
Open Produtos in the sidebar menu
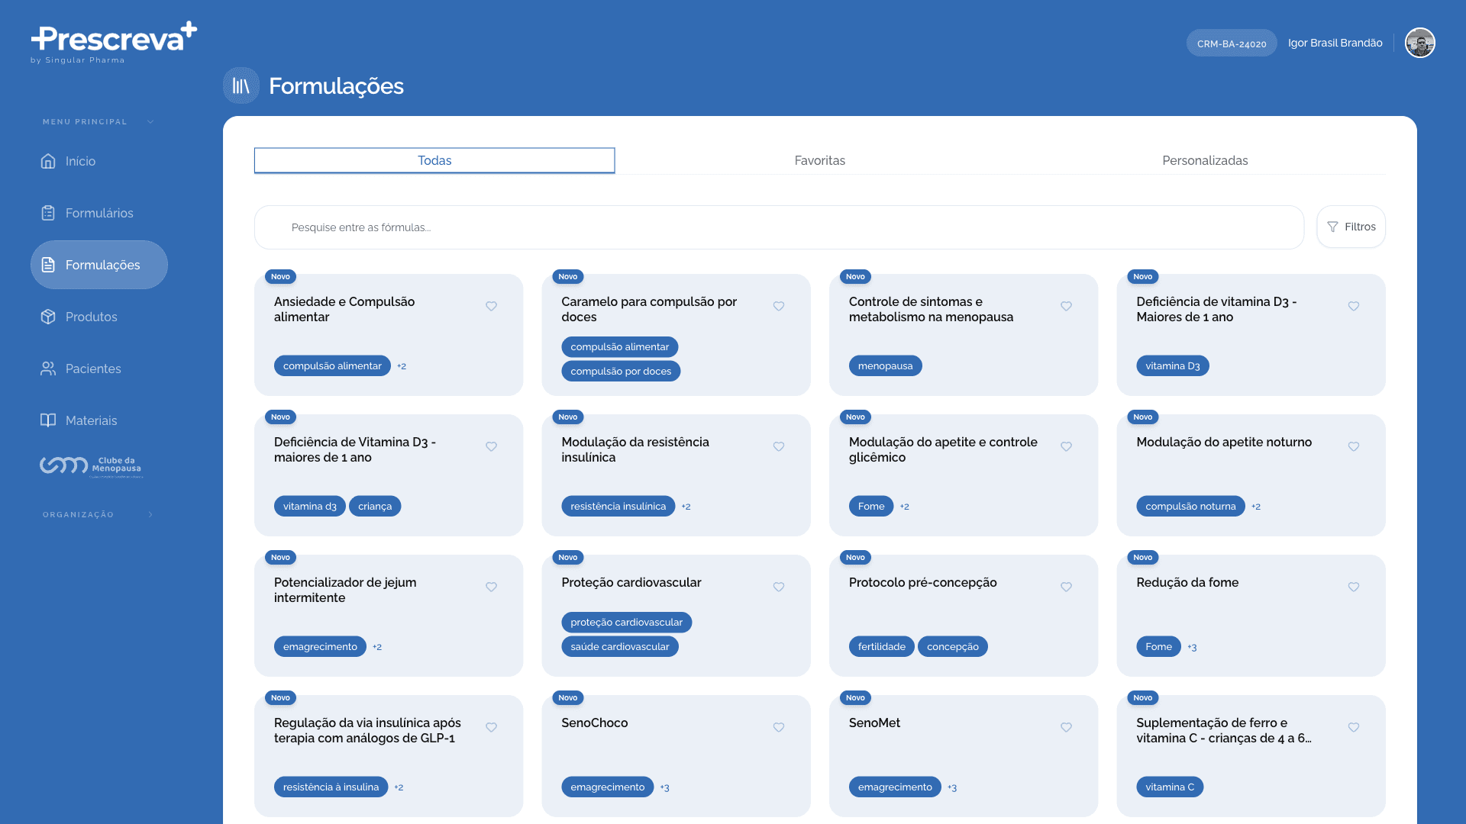[x=99, y=317]
